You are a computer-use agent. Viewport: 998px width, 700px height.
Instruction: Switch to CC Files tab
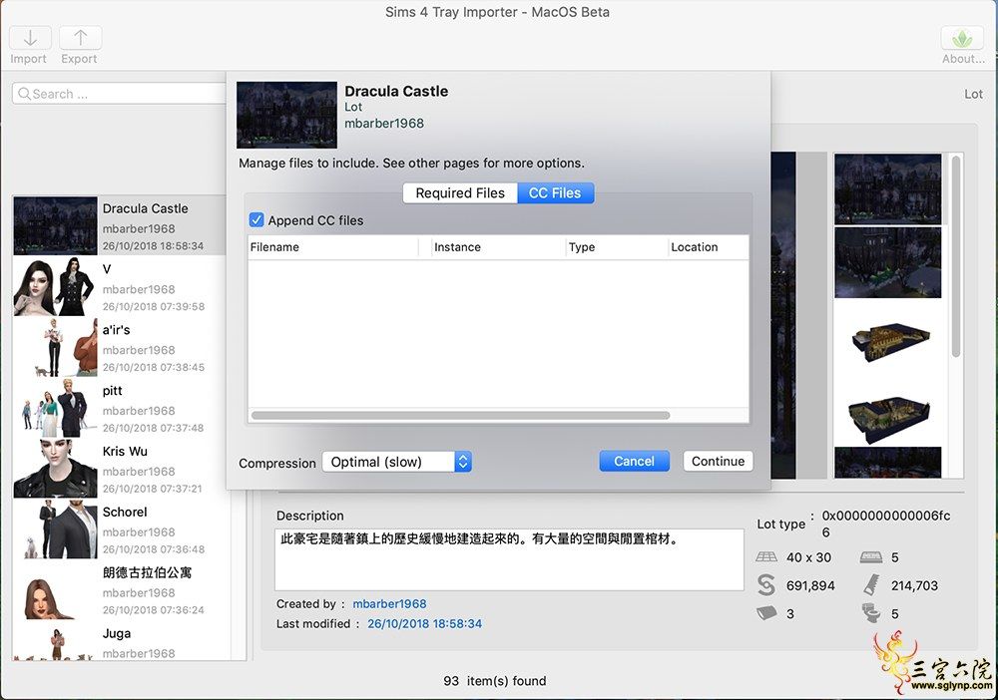555,192
